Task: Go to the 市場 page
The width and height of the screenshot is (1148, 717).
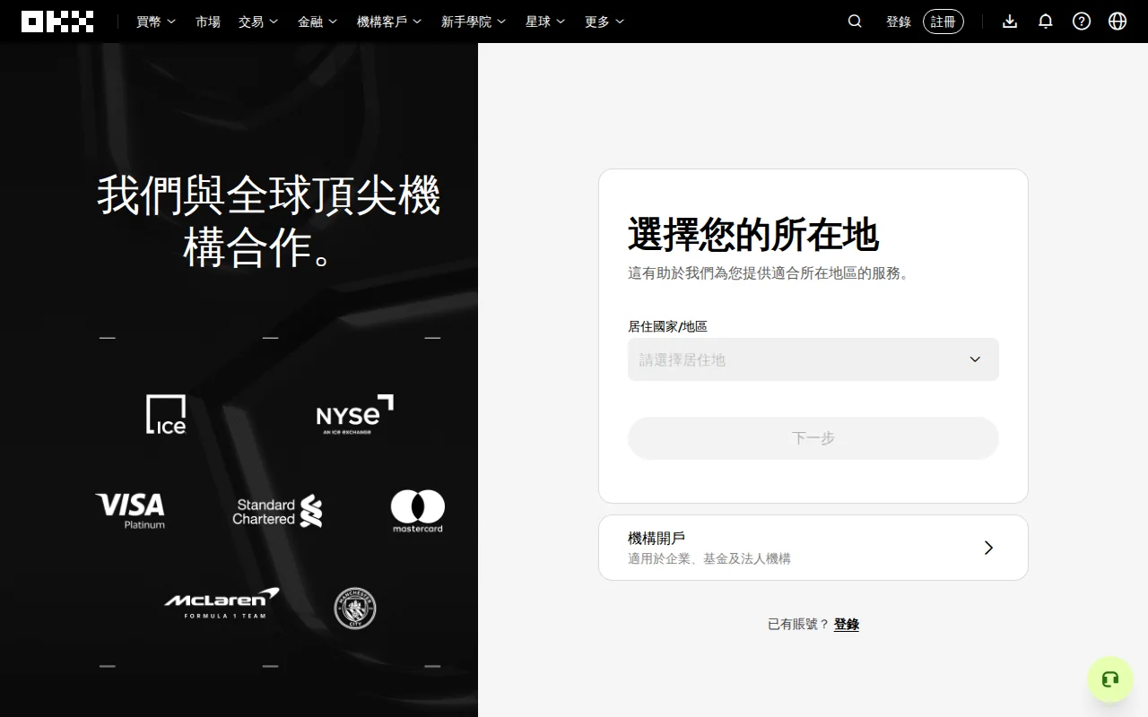Action: click(208, 22)
